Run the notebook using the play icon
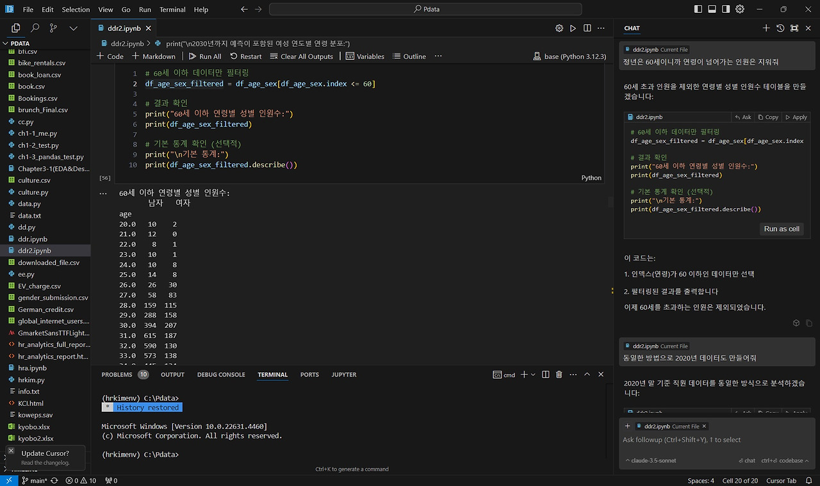This screenshot has height=486, width=820. click(x=573, y=28)
